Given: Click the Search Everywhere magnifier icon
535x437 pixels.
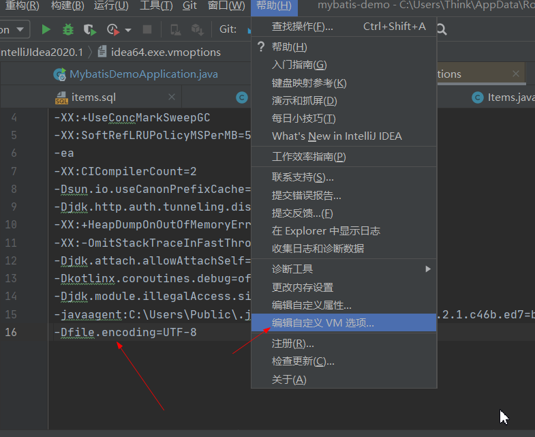Looking at the screenshot, I should tap(442, 30).
